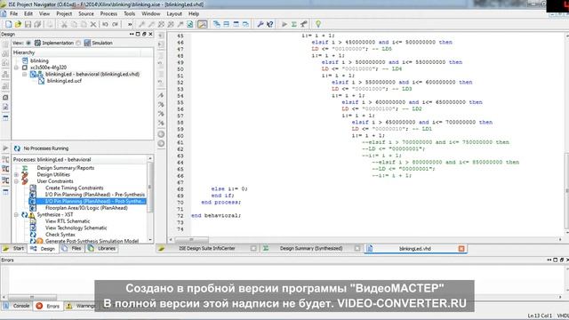Screen dimensions: 569x320
Task: Select the blinking project in Hierarchy
Action: [x=39, y=60]
